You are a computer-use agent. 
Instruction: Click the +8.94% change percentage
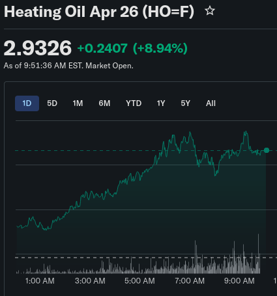pyautogui.click(x=160, y=48)
